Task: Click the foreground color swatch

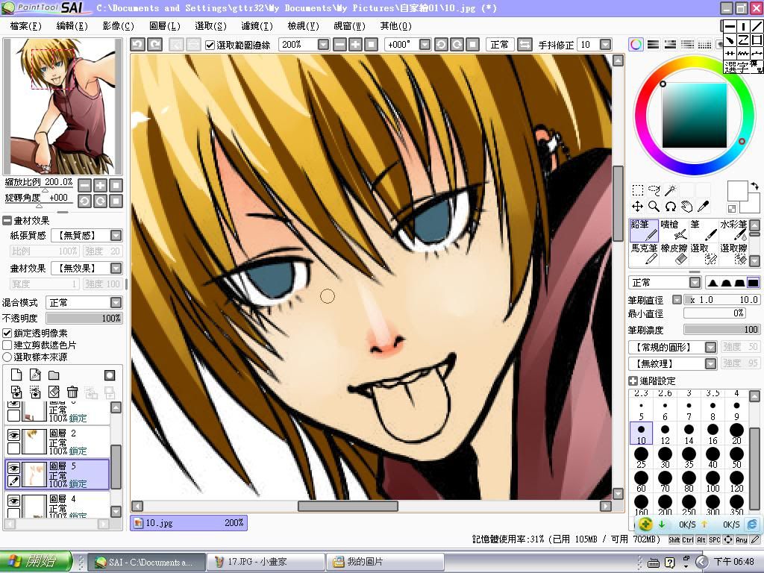Action: tap(737, 190)
